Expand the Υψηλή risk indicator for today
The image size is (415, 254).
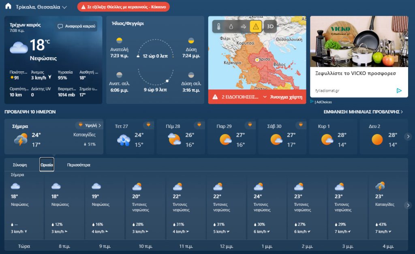[x=89, y=126]
